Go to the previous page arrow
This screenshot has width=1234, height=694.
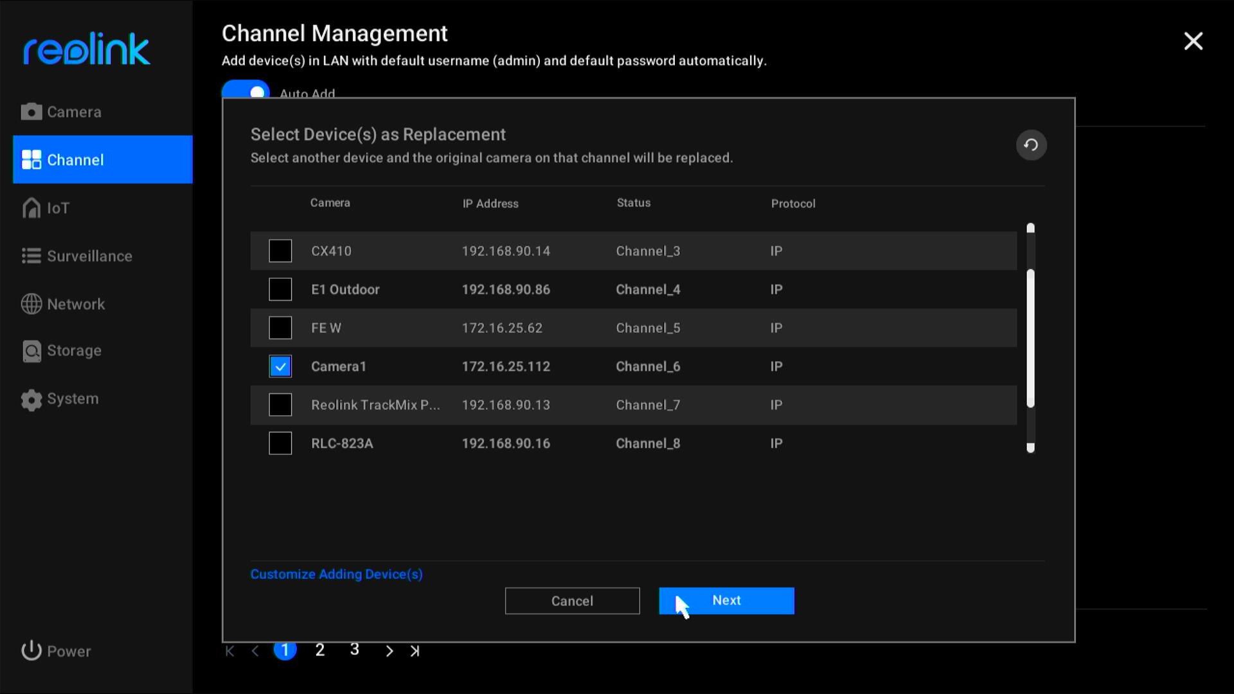point(255,651)
